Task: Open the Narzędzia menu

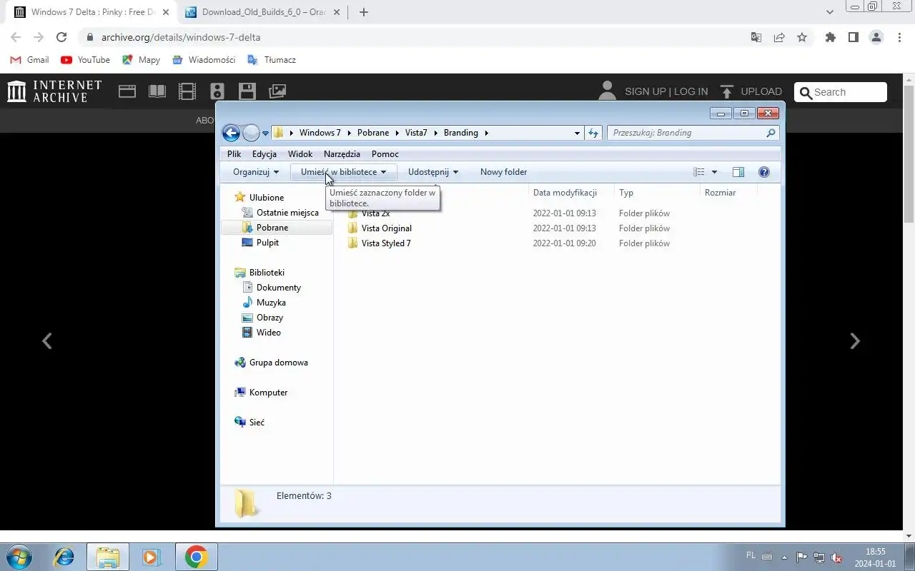Action: pos(342,154)
